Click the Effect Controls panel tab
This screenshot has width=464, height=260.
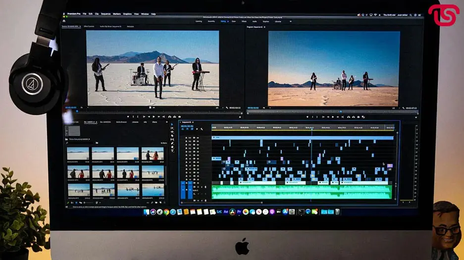89,26
